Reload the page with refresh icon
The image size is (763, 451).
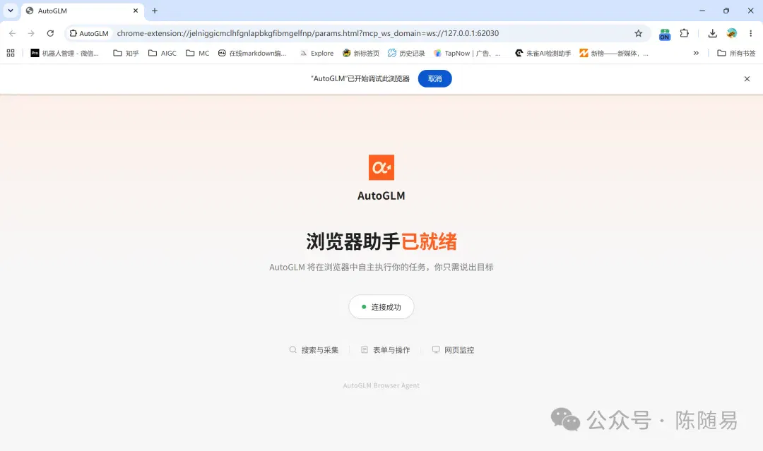coord(50,33)
